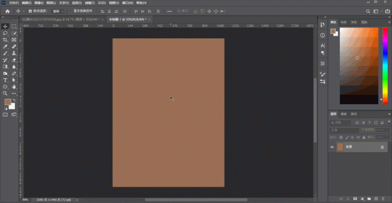
Task: Select the Zoom magnifier tool
Action: 5,94
